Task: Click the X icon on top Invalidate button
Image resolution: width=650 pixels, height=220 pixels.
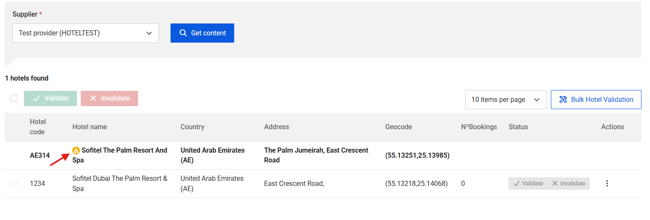Action: pos(93,98)
